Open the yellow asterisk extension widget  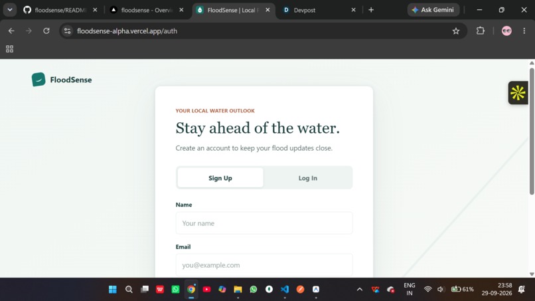point(518,92)
